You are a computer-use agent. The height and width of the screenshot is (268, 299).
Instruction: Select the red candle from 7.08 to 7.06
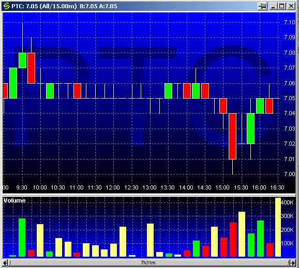tap(31, 68)
